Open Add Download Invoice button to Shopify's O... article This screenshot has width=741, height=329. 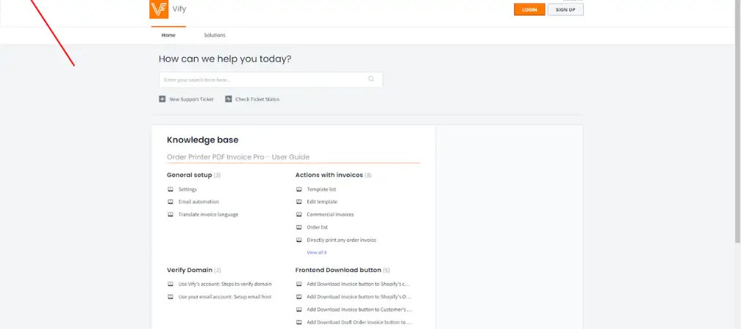pos(359,297)
